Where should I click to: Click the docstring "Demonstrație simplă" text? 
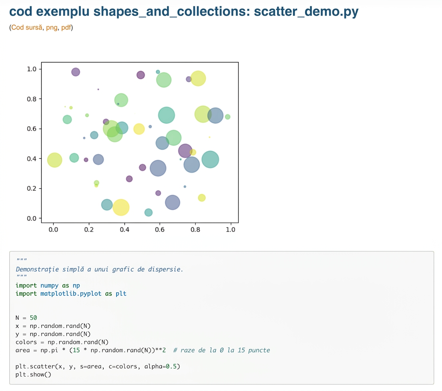click(x=50, y=269)
